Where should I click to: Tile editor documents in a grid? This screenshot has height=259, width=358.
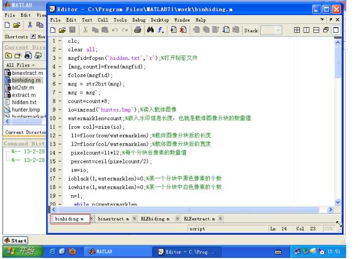click(297, 30)
